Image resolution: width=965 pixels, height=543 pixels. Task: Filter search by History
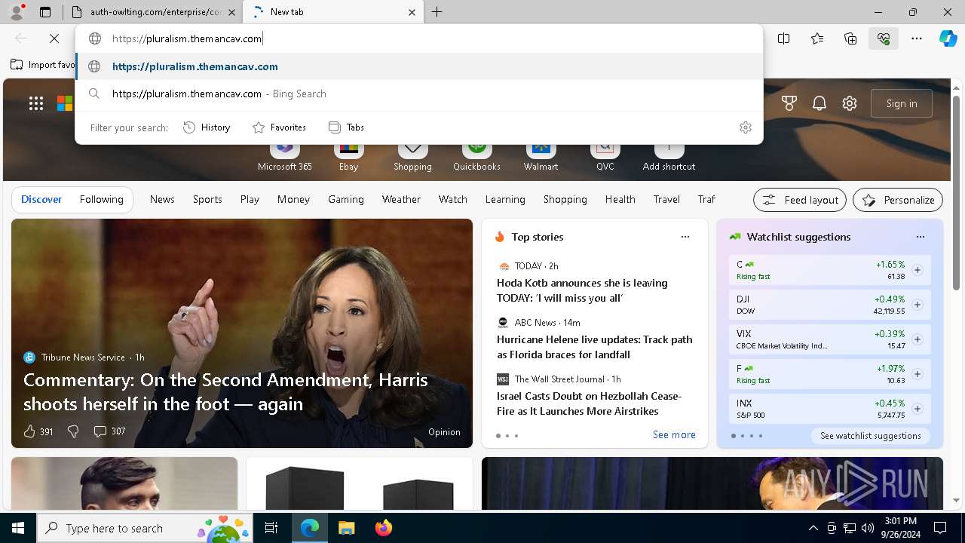pos(207,127)
